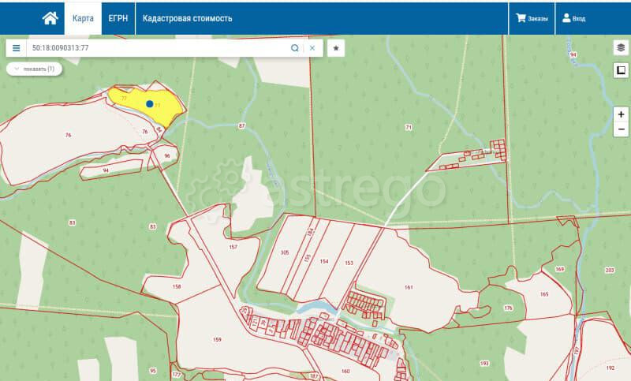
Task: Click into the cadastral number search field
Action: [158, 48]
